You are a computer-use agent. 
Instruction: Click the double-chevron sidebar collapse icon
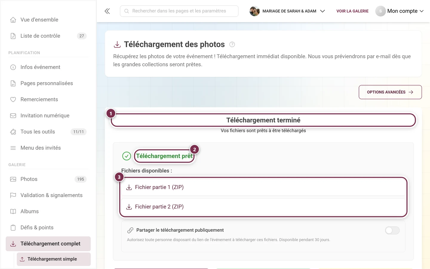(107, 11)
